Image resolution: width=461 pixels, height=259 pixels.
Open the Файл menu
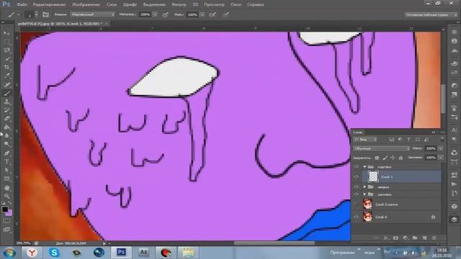pos(22,4)
